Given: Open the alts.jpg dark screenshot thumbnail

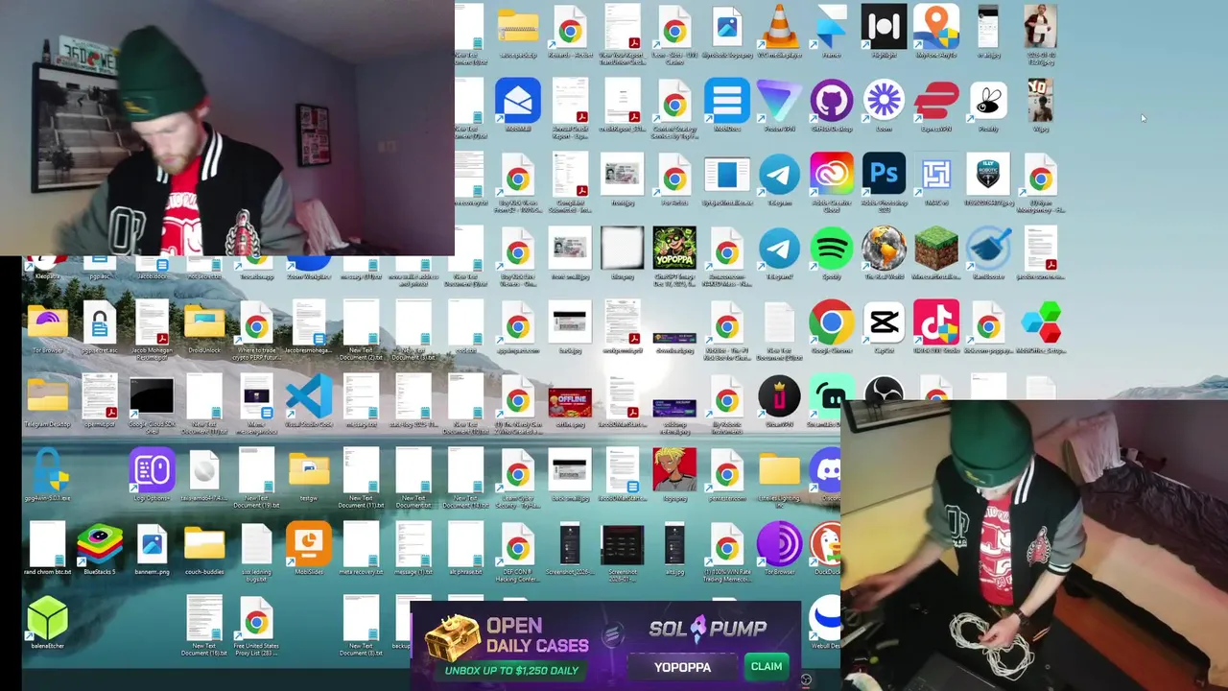Looking at the screenshot, I should pos(674,546).
